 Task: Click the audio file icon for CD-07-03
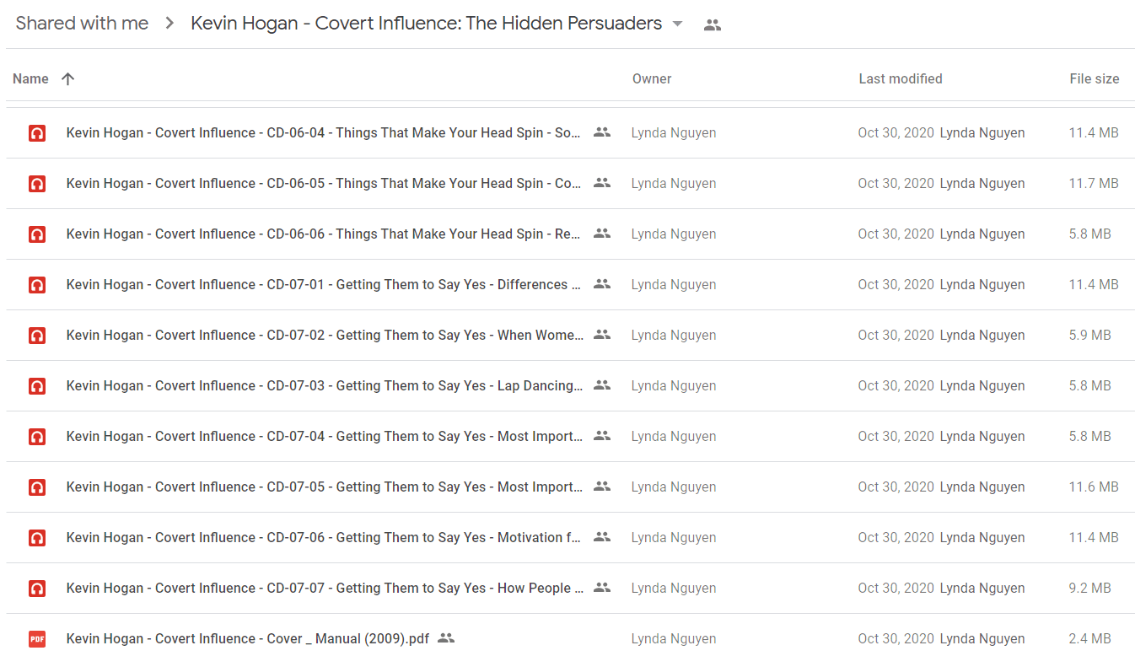coord(36,385)
